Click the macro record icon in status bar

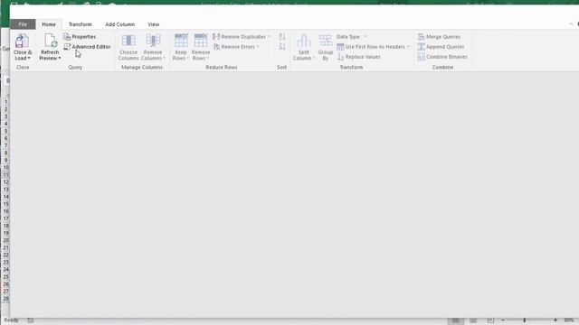coord(31,320)
